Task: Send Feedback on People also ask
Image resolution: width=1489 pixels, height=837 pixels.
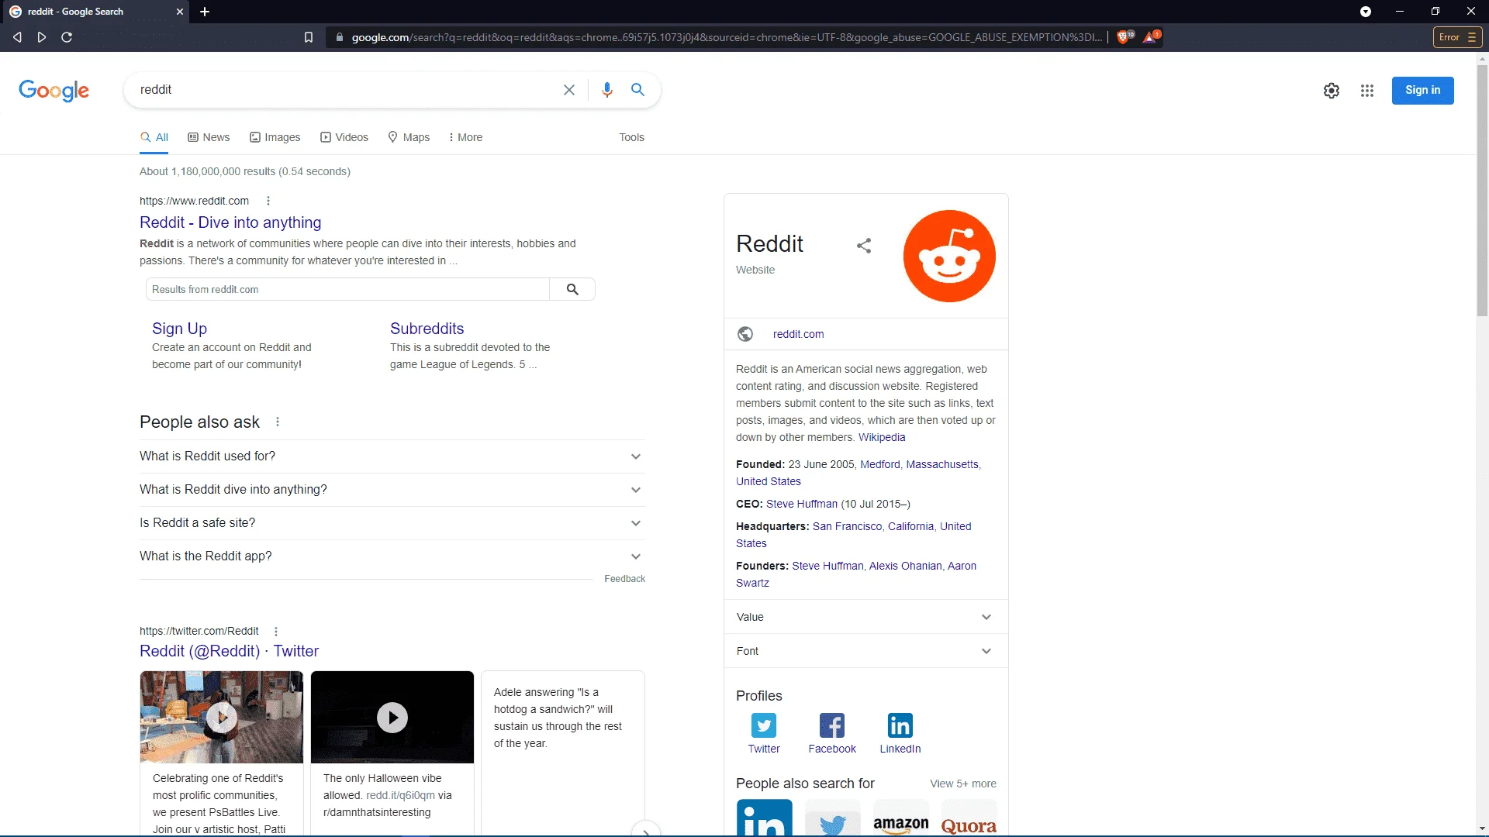Action: 624,579
